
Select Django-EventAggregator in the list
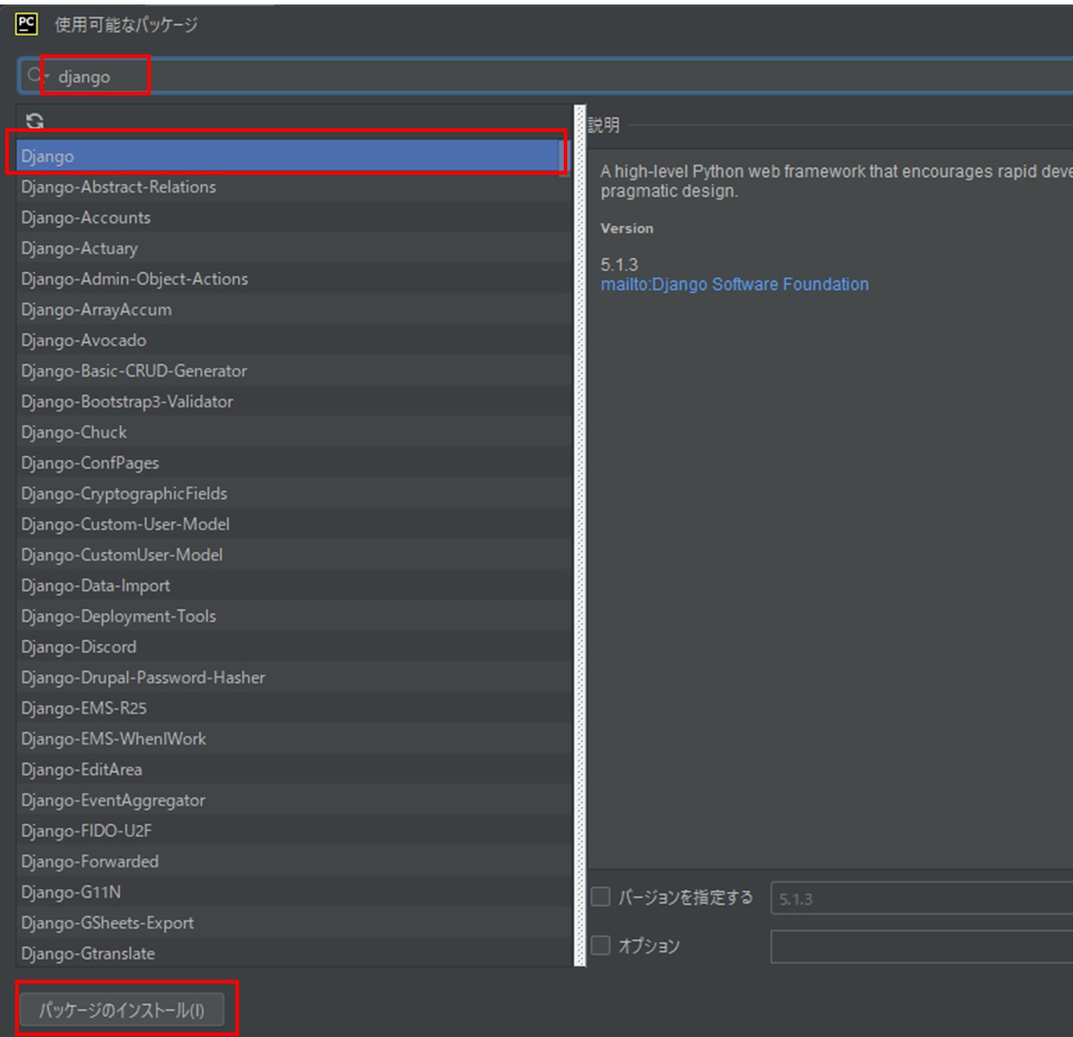coord(293,800)
